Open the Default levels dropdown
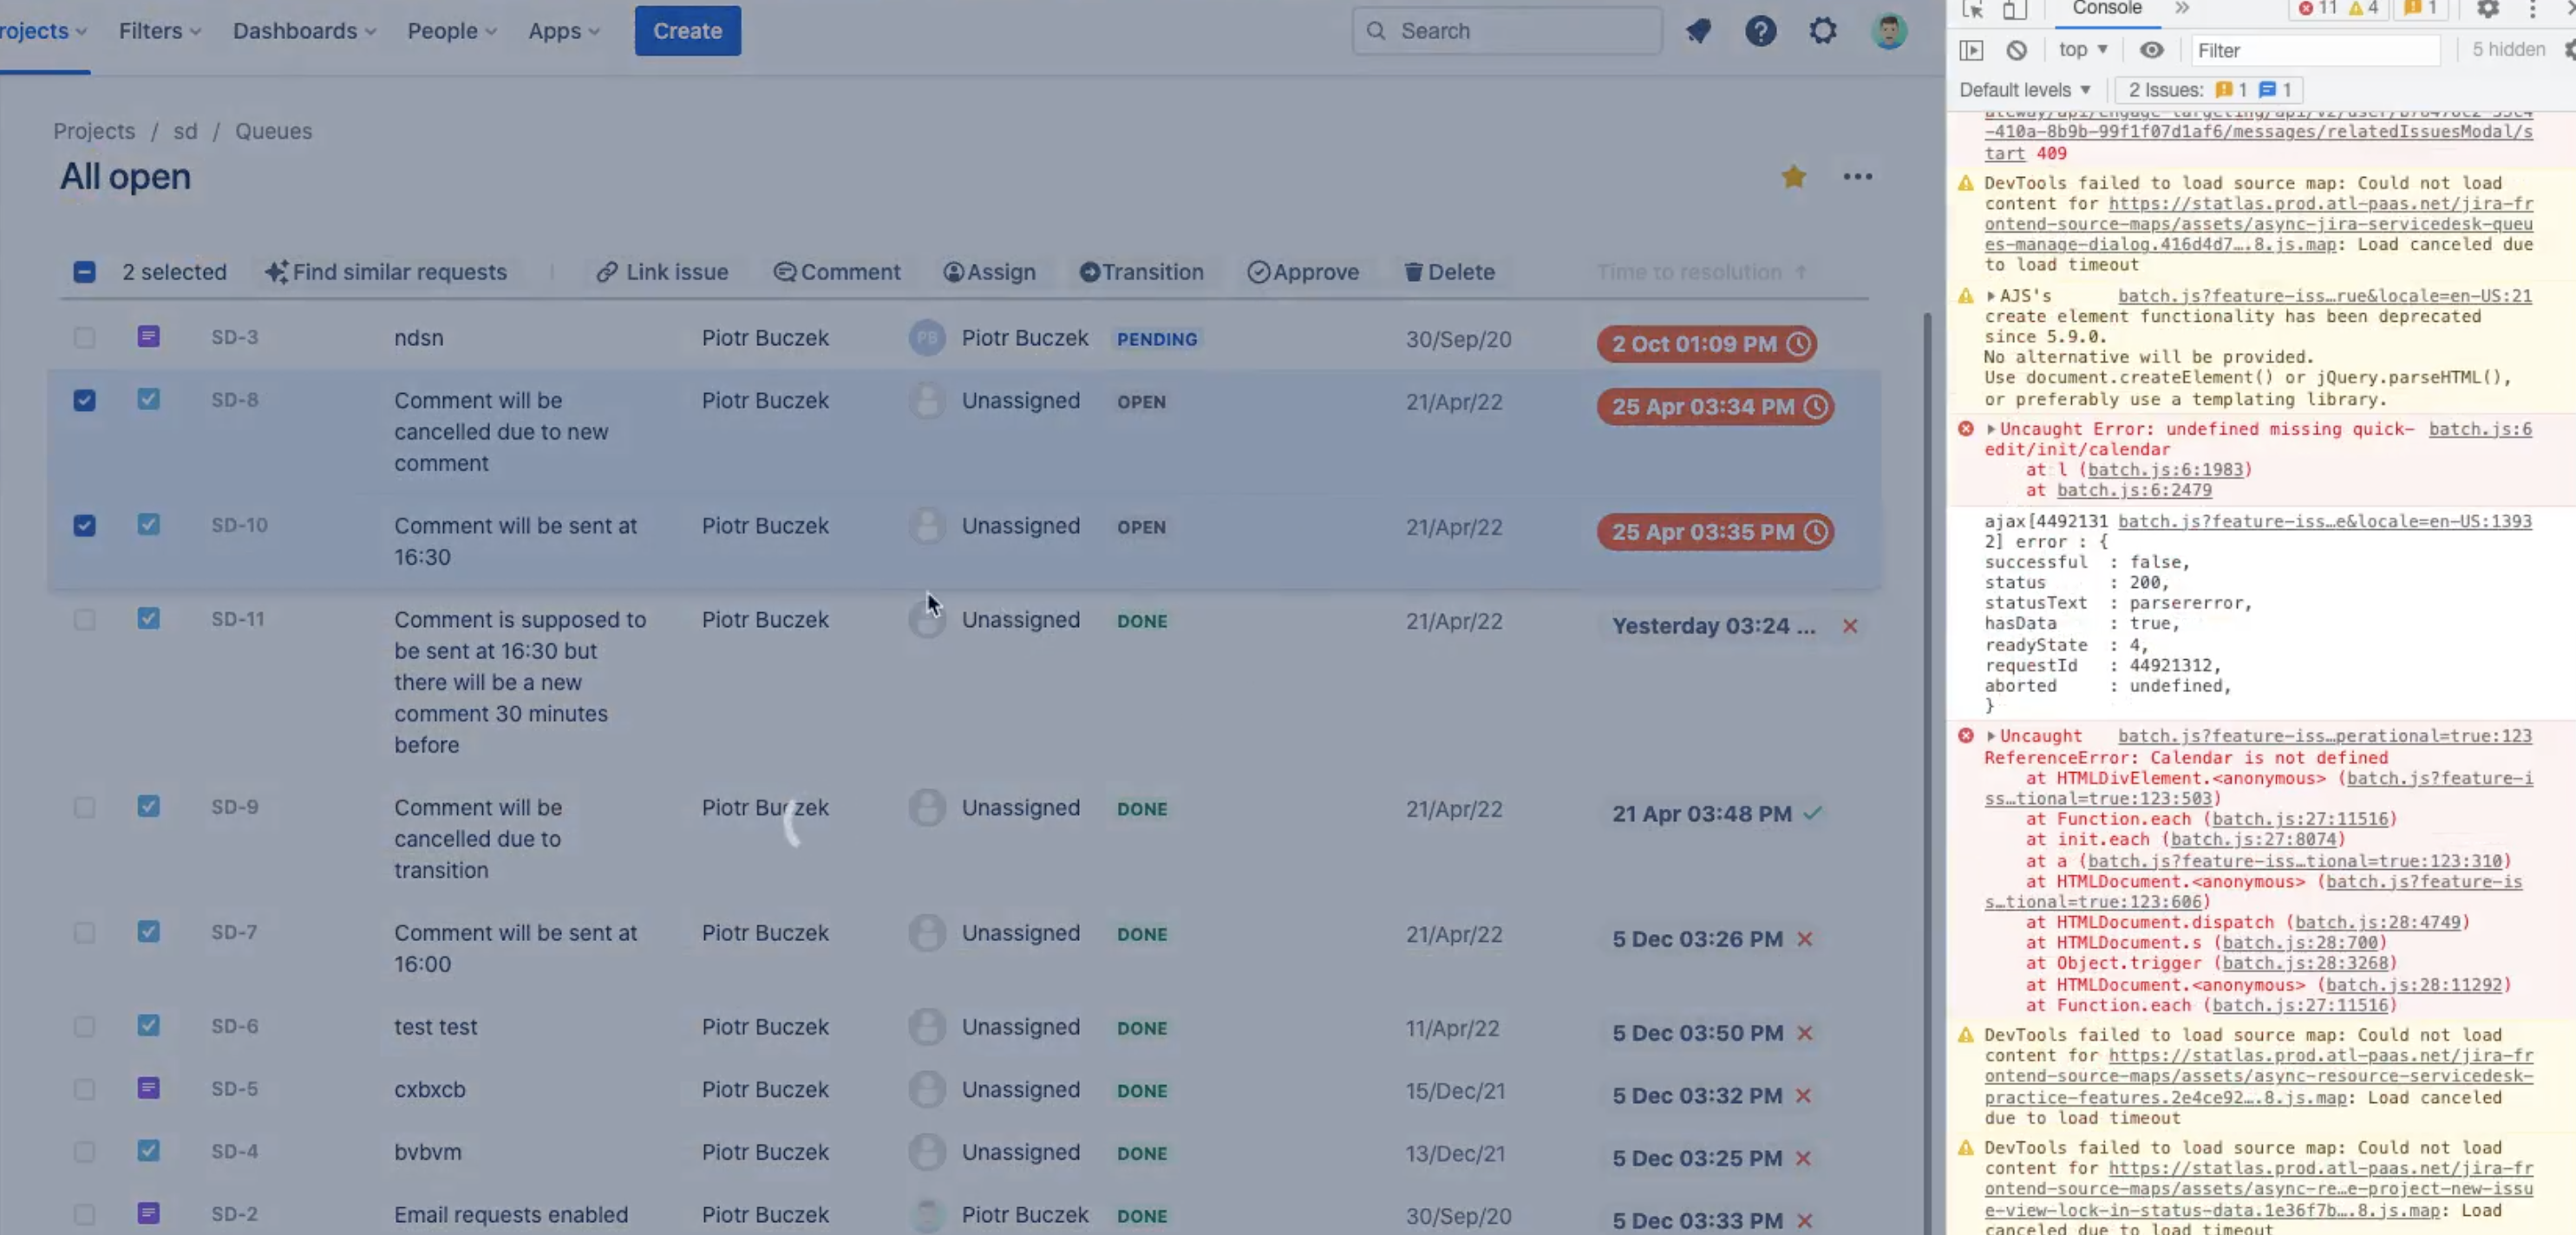The height and width of the screenshot is (1235, 2576). pyautogui.click(x=2024, y=90)
